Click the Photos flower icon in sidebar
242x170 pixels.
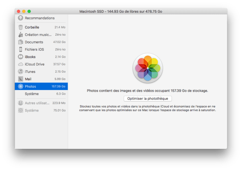click(x=20, y=86)
